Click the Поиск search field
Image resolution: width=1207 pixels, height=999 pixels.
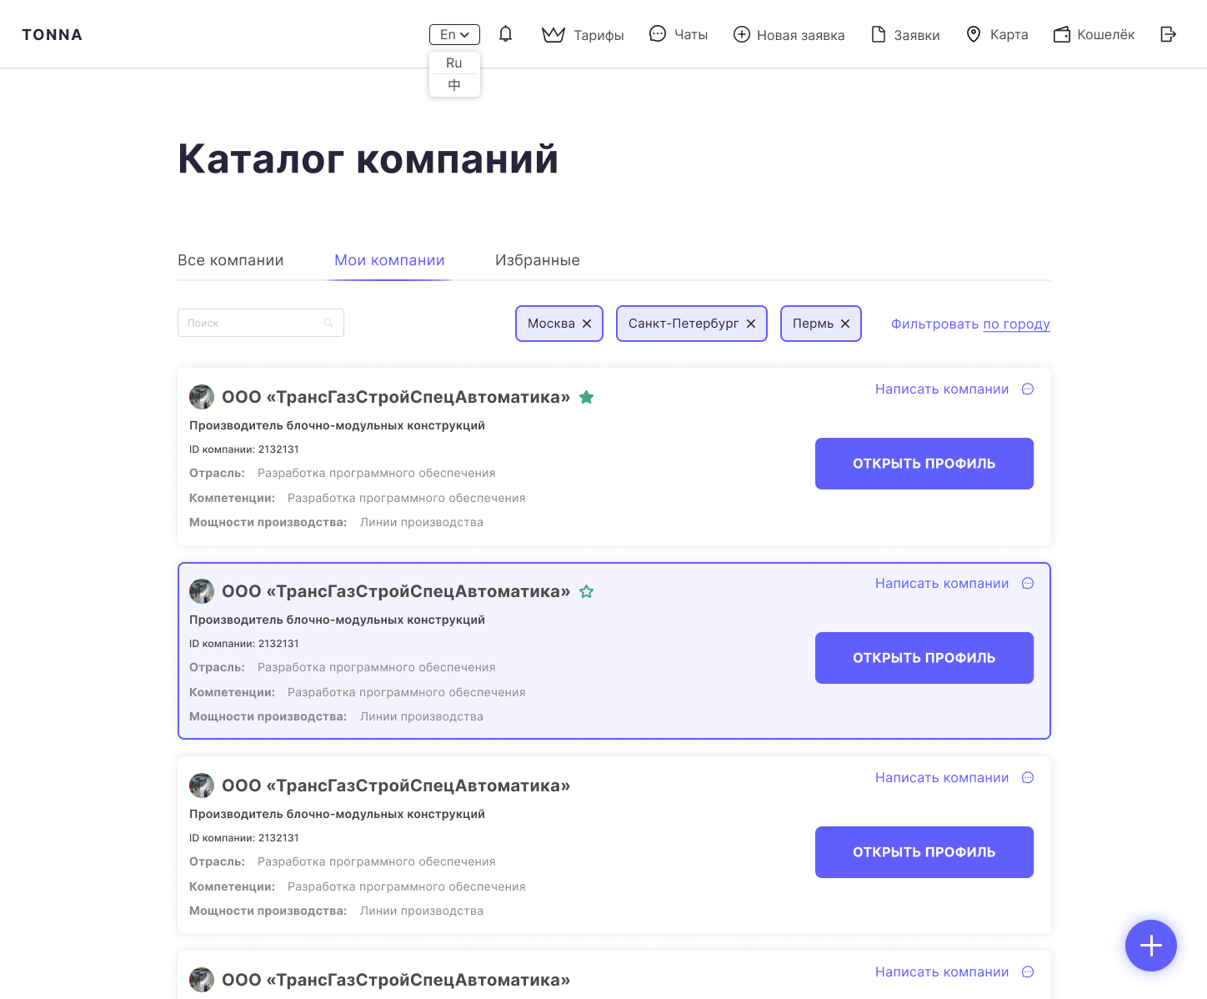point(254,323)
